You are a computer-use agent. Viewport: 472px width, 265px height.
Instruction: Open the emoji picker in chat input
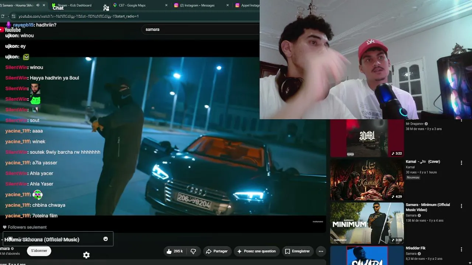tap(105, 239)
